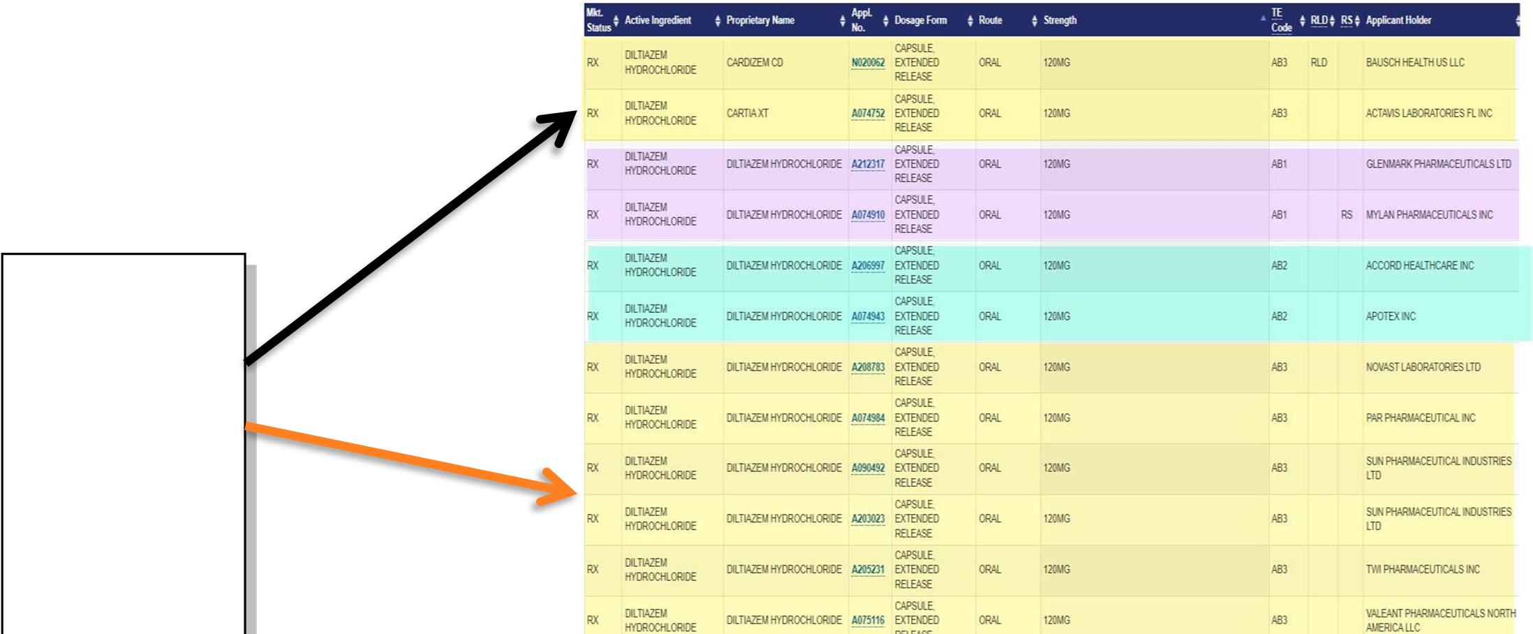Select NOVAST LABORATORIES LTD applicant

(x=1423, y=367)
